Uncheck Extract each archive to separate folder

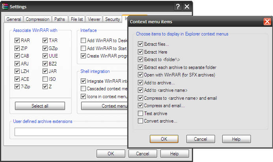(140, 67)
